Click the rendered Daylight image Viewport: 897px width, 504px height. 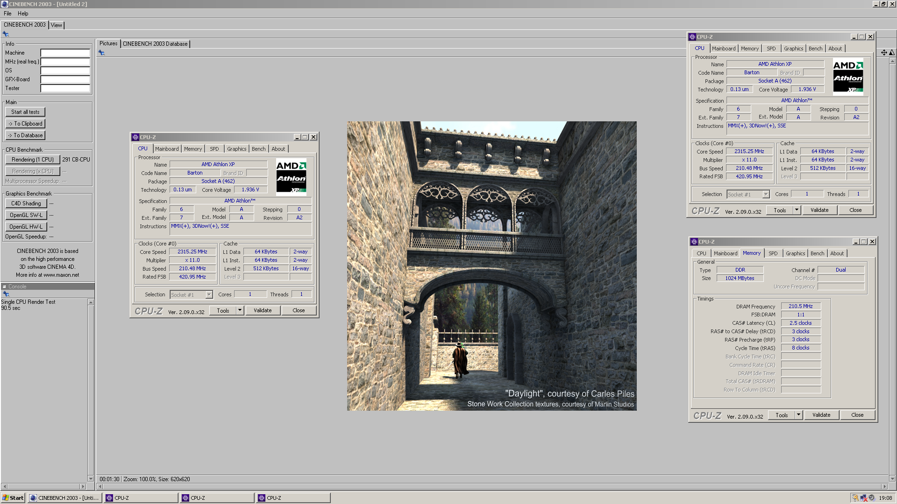click(491, 266)
